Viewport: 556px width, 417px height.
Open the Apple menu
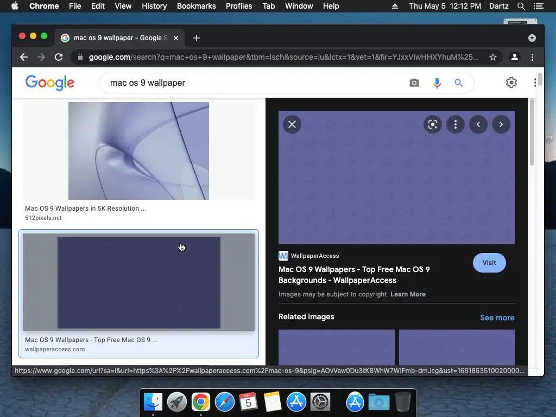coord(15,6)
